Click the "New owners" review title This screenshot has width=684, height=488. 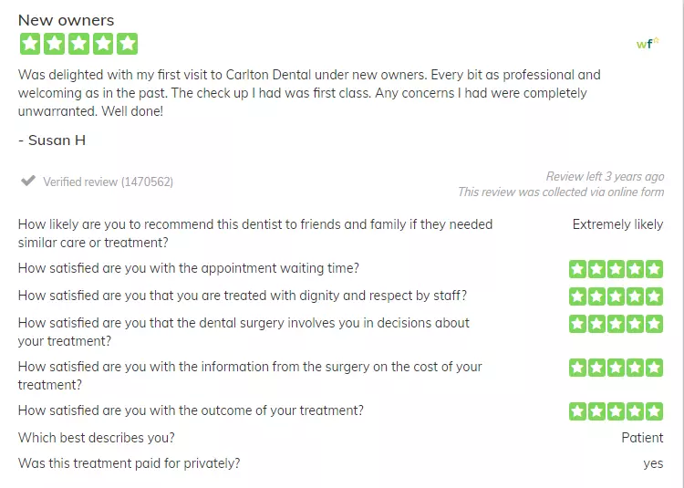point(66,20)
